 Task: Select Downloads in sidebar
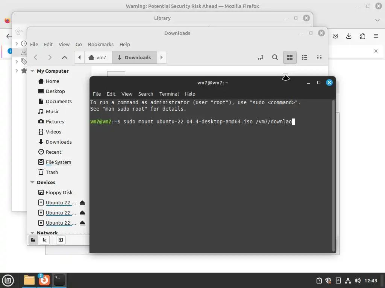click(58, 142)
